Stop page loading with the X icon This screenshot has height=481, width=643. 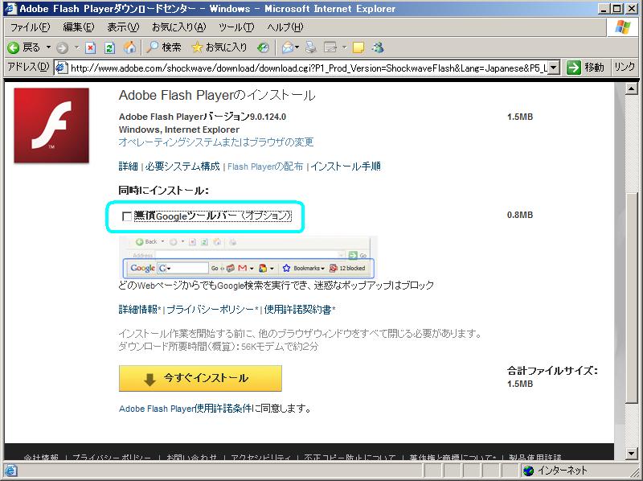90,48
